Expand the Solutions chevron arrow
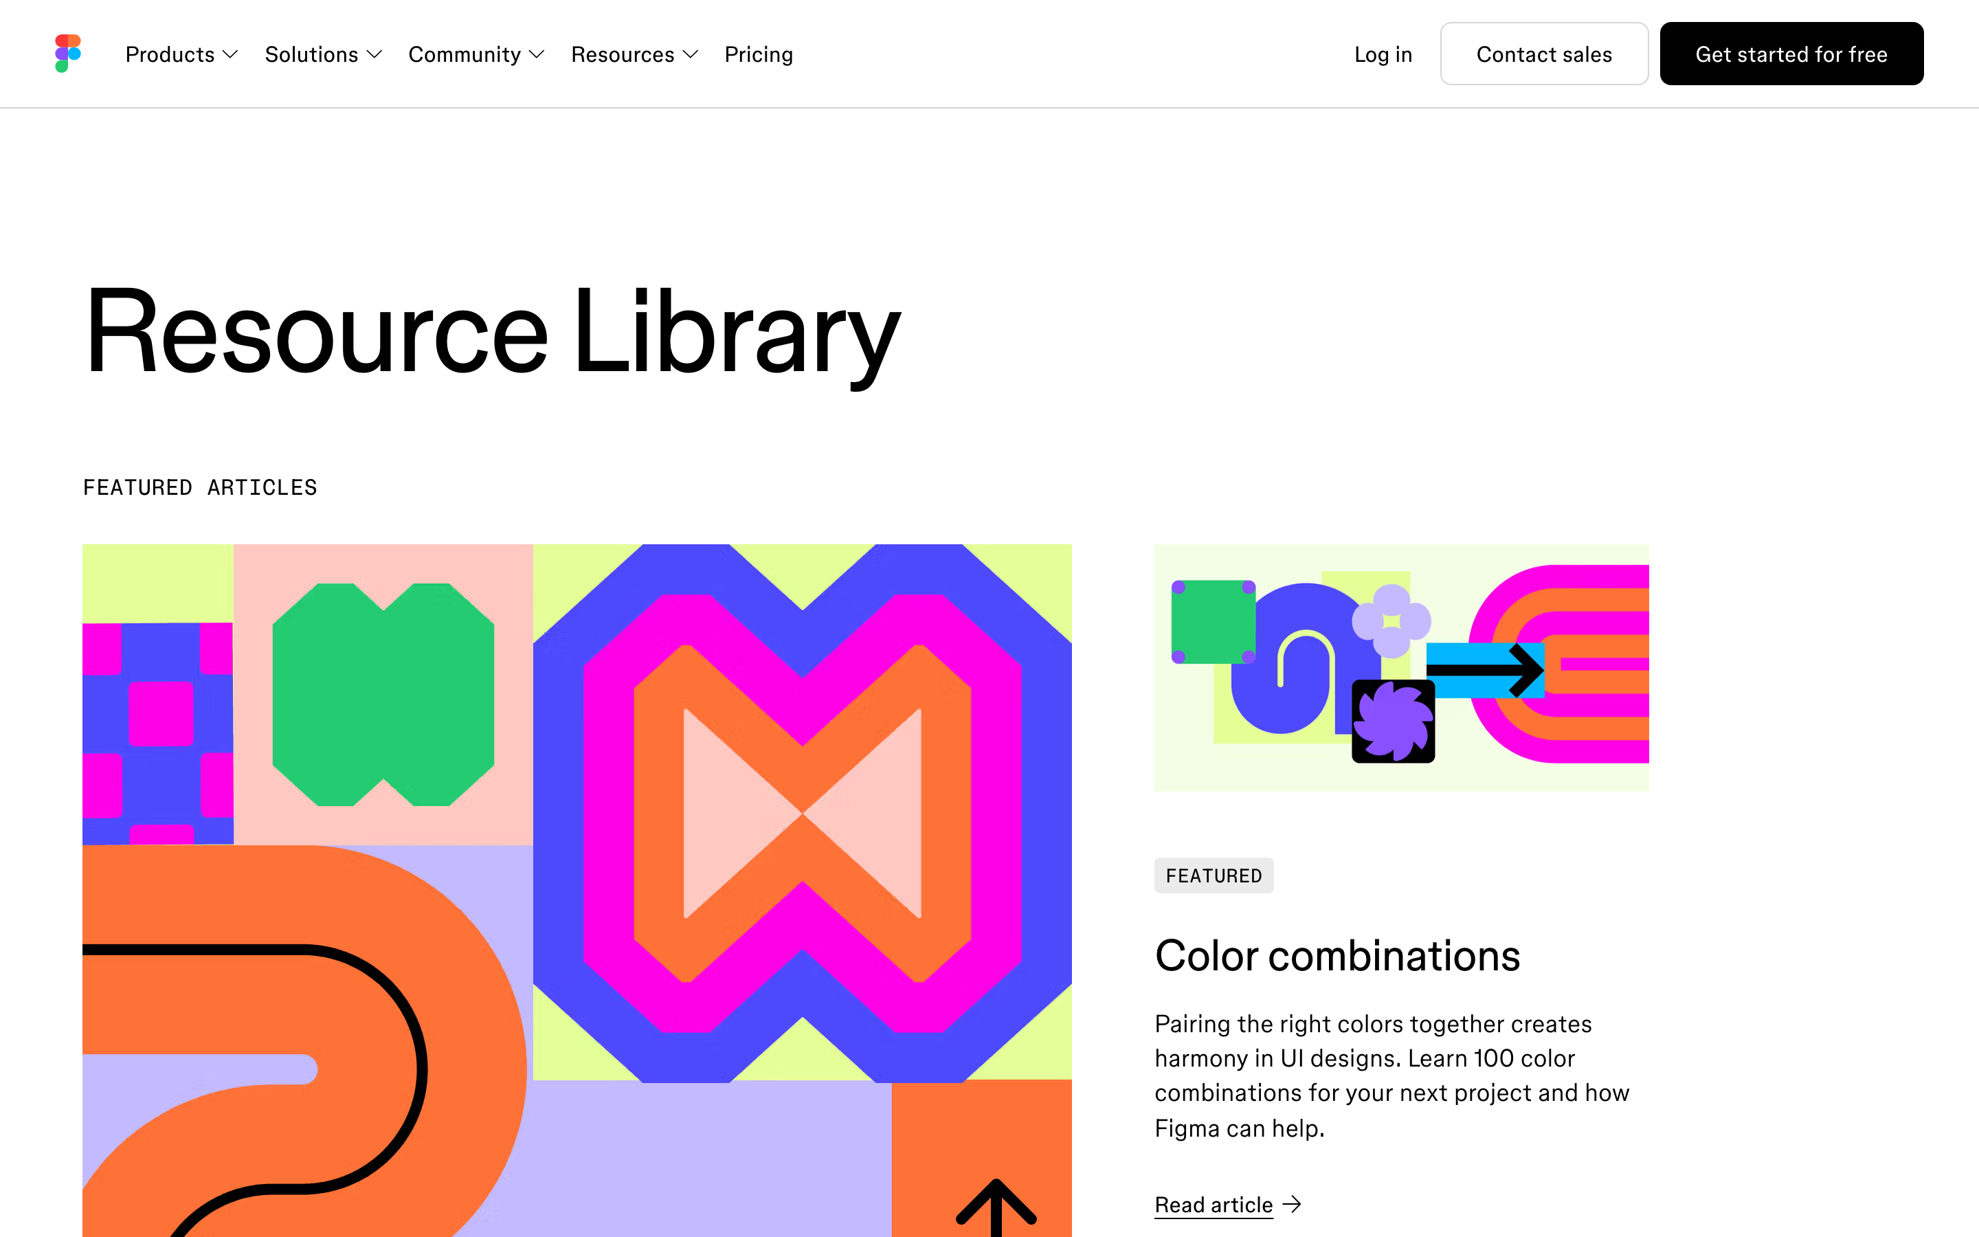1979x1237 pixels. click(374, 55)
